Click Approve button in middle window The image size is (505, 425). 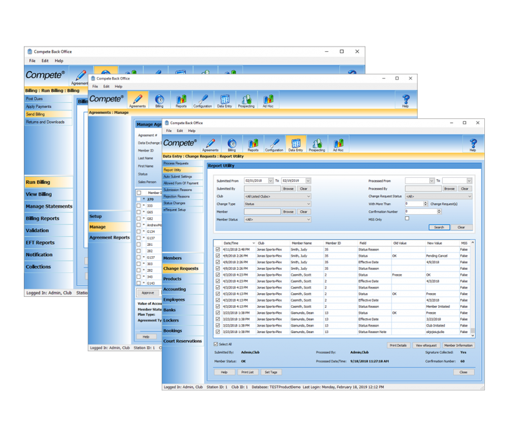148,293
